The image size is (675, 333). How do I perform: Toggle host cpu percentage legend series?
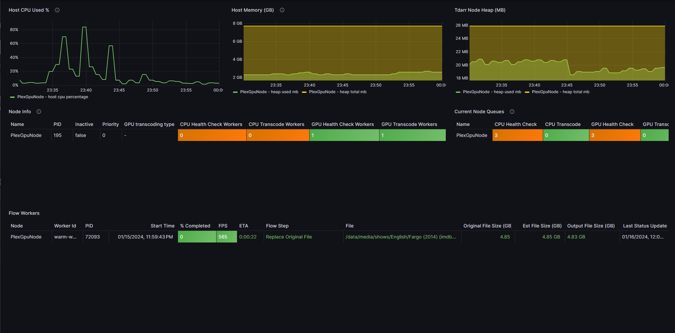pos(53,97)
